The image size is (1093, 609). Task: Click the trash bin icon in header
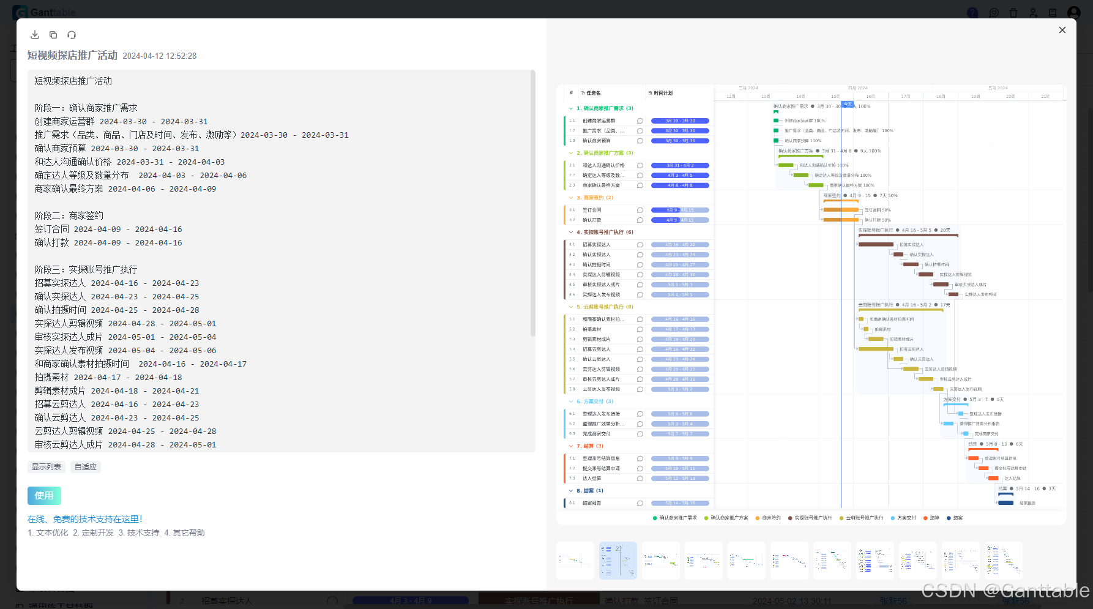pos(1013,12)
